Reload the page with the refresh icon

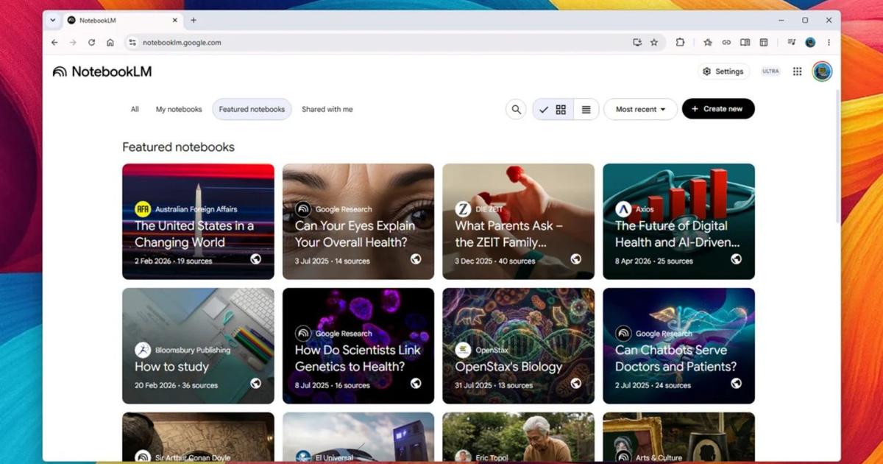(x=91, y=43)
